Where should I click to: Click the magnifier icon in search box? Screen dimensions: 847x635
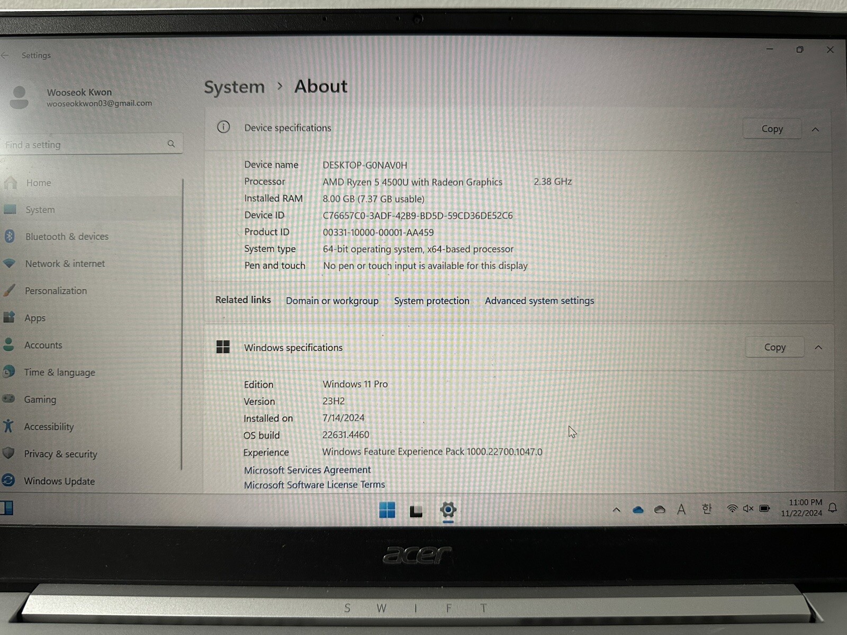point(171,143)
